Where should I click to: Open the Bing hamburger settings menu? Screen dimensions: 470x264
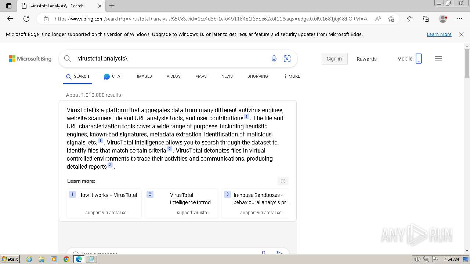[x=438, y=59]
